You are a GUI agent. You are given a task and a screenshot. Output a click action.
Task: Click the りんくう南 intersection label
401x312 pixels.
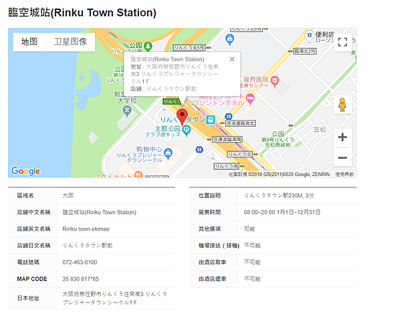tap(227, 166)
